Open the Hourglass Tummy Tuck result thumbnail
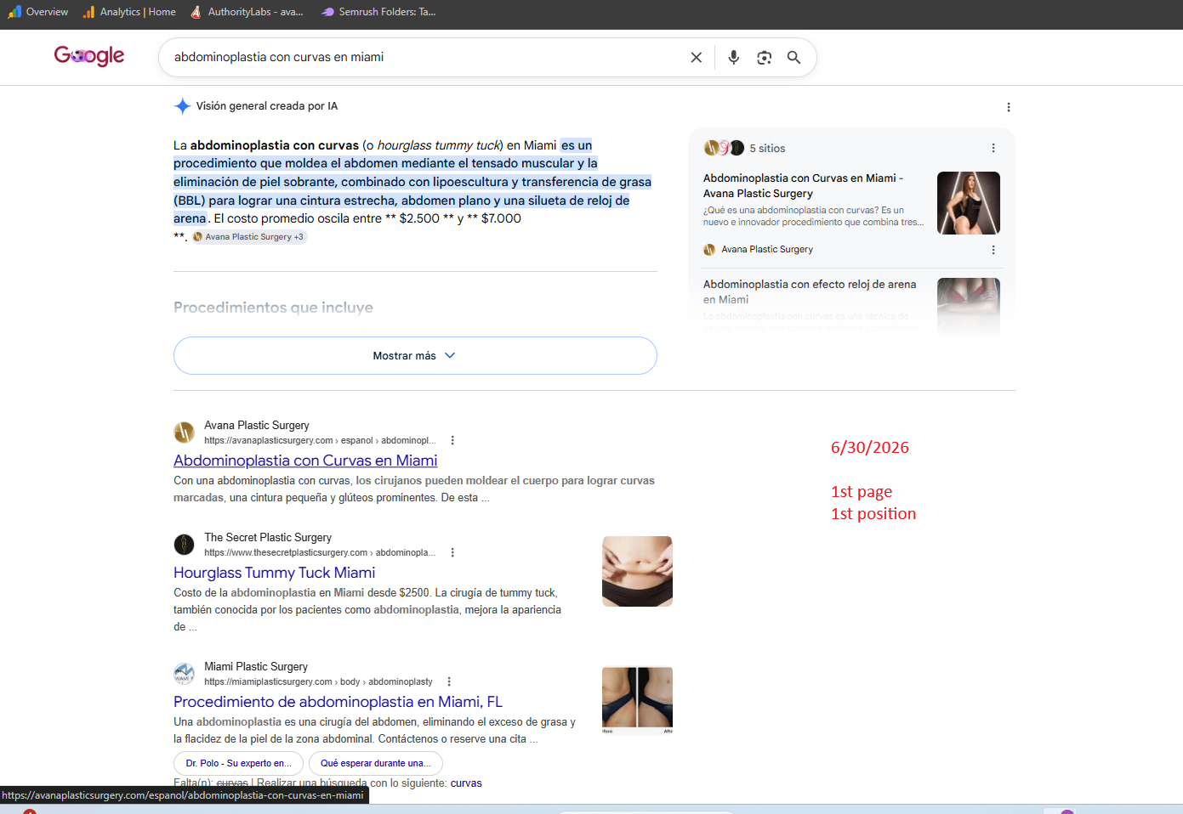1183x814 pixels. 637,571
